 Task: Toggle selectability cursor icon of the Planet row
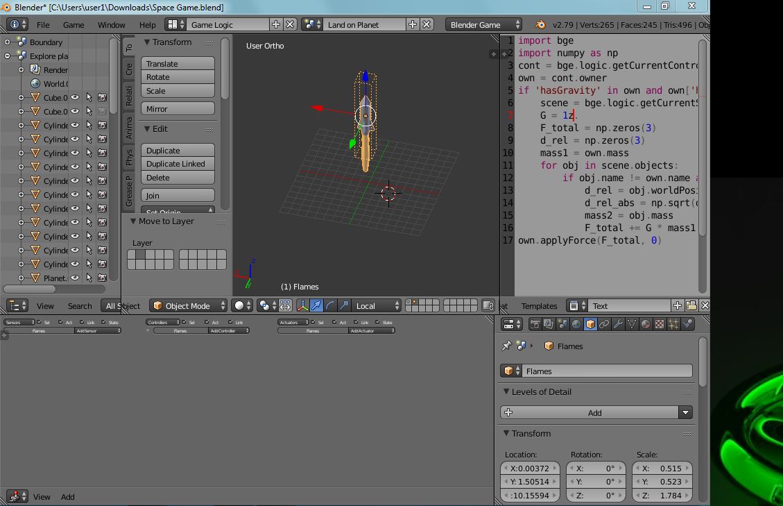(x=89, y=278)
